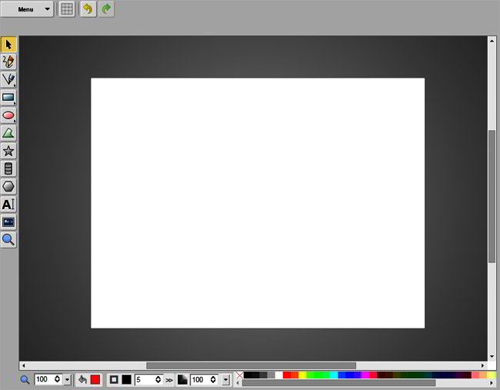Pick the green Path tool

click(8, 133)
